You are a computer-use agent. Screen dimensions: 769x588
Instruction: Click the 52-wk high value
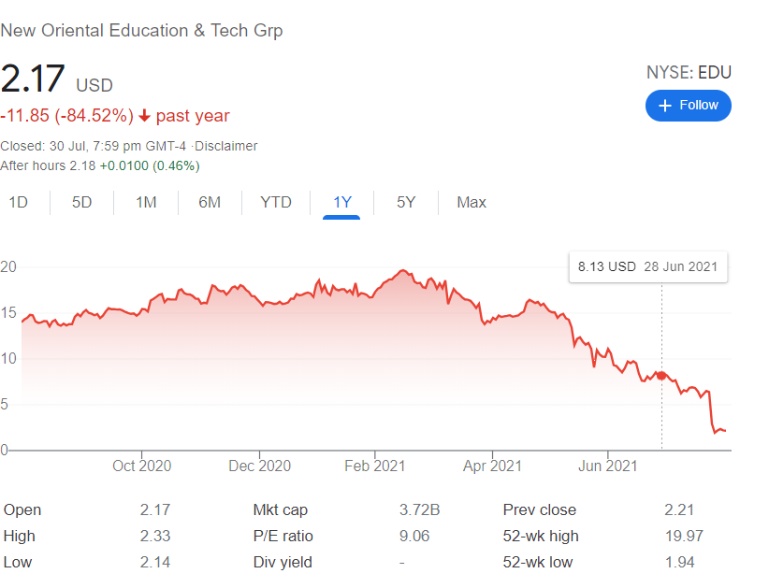click(x=684, y=537)
